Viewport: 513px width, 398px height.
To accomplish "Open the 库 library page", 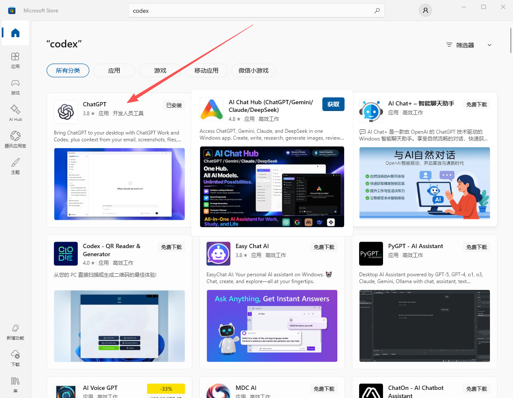I will [x=15, y=385].
